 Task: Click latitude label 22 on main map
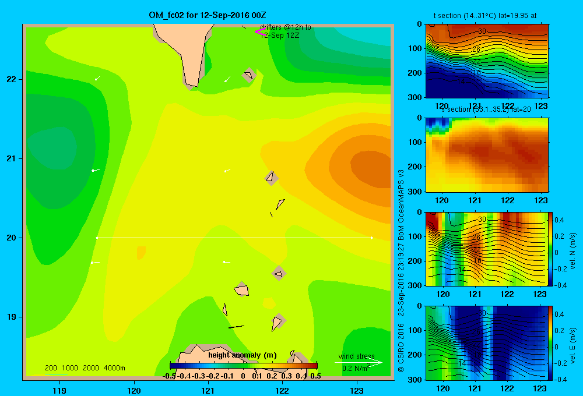point(11,79)
